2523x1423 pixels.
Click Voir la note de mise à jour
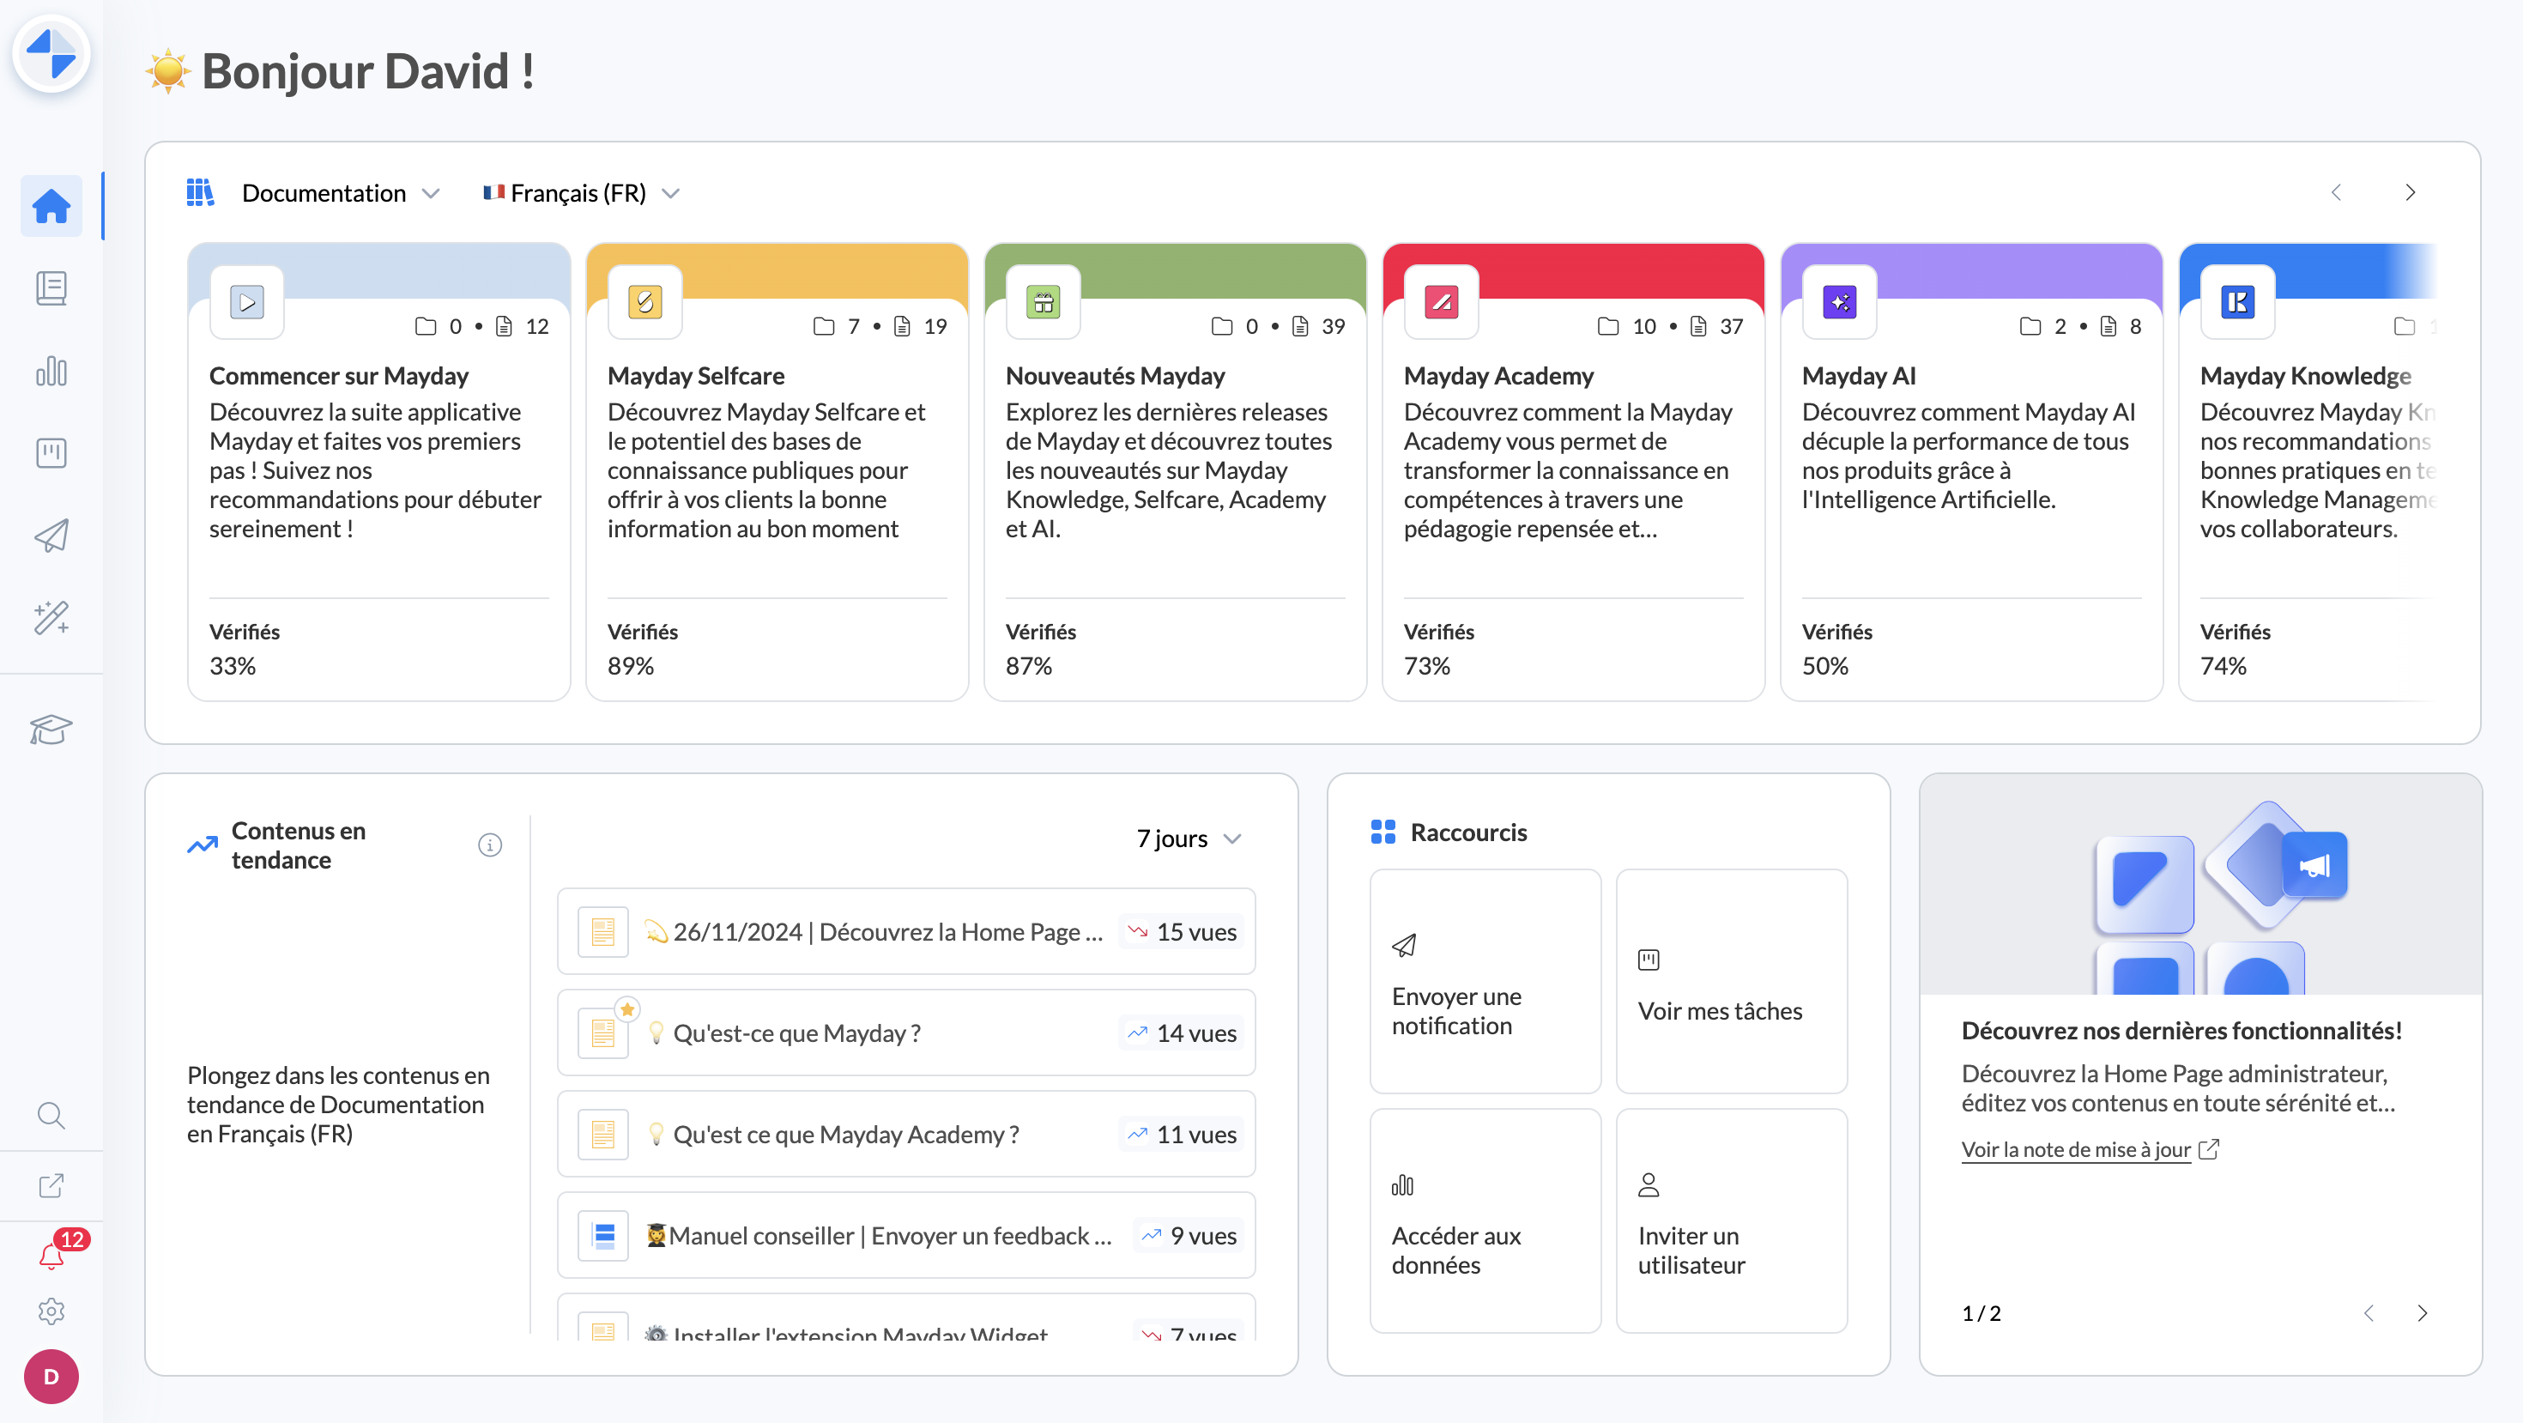point(2075,1148)
